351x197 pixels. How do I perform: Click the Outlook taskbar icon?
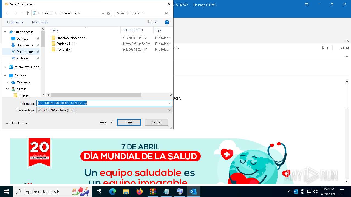193,192
